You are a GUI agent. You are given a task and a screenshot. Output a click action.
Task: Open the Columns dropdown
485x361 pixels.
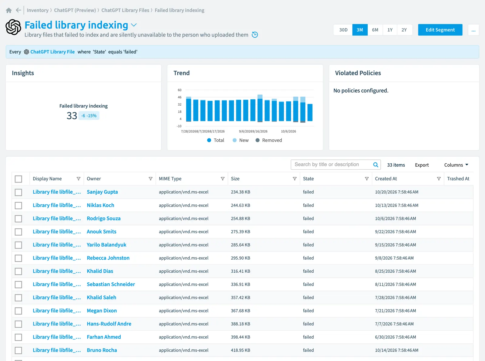click(456, 165)
